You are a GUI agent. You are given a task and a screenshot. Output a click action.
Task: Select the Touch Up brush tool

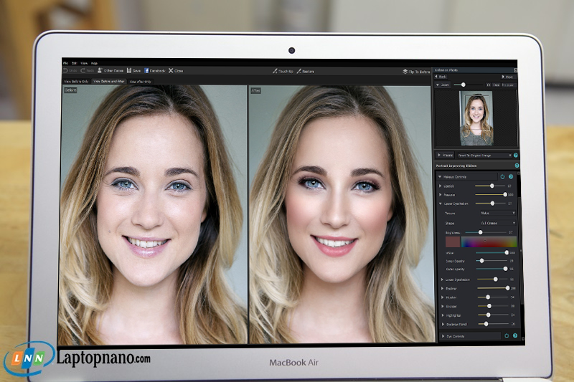274,71
